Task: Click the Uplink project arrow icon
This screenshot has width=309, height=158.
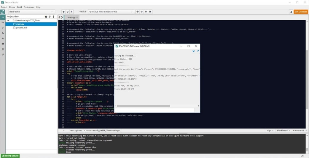Action: coord(67,12)
